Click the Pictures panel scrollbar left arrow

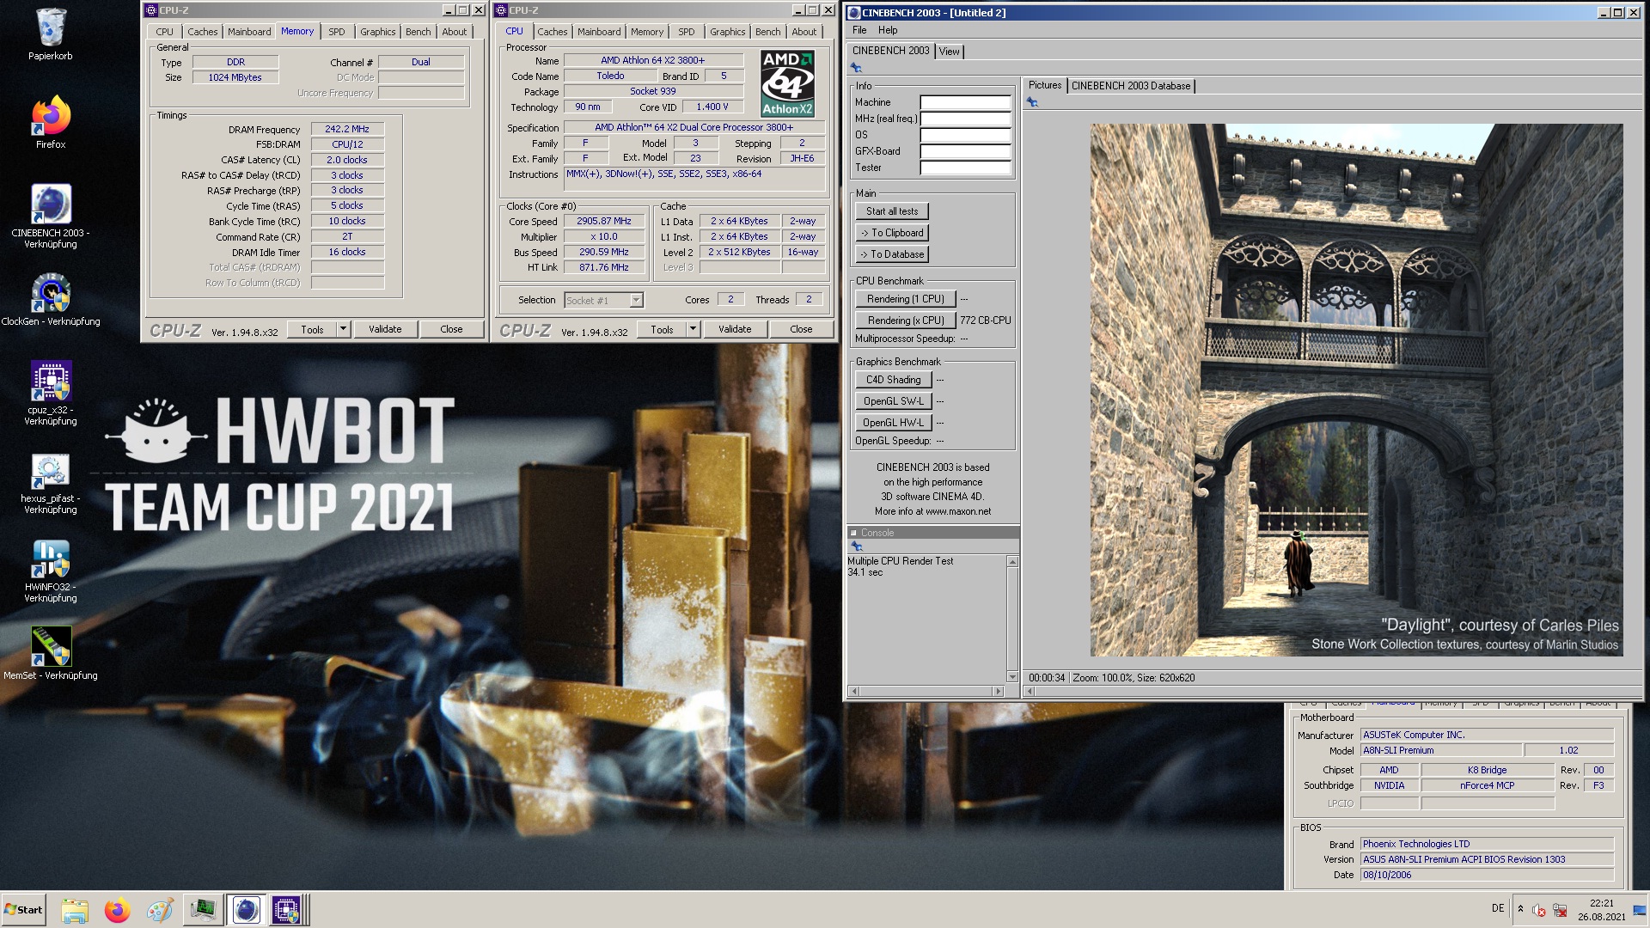[x=1030, y=691]
